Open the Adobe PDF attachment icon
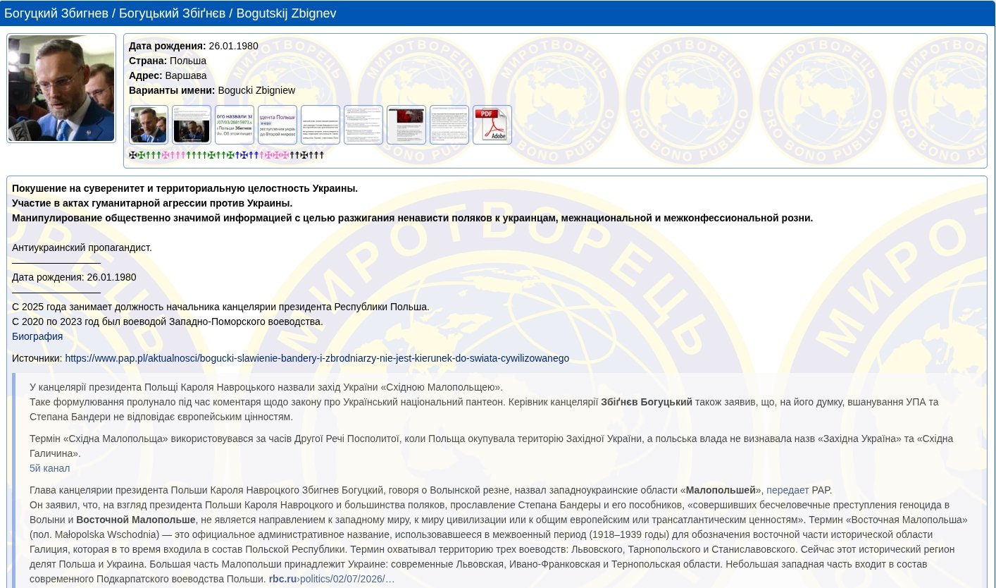This screenshot has height=588, width=996. pos(492,125)
